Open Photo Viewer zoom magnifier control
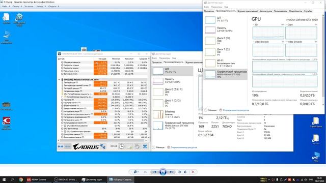This screenshot has width=326, height=183. pos(136,172)
